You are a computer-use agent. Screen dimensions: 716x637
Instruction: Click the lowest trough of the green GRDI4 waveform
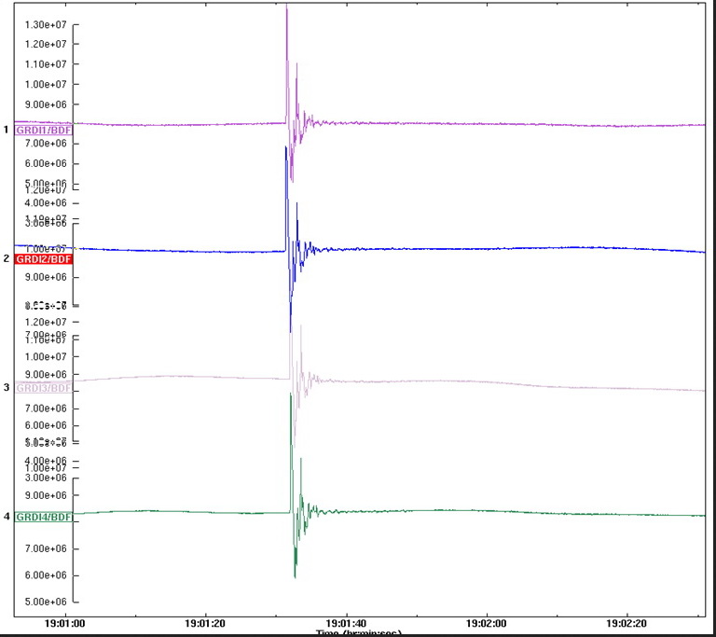tap(295, 576)
